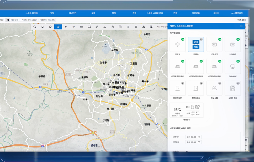Select the highlighted four-way move pan tool
Screen dimensions: 254x162
point(58,27)
